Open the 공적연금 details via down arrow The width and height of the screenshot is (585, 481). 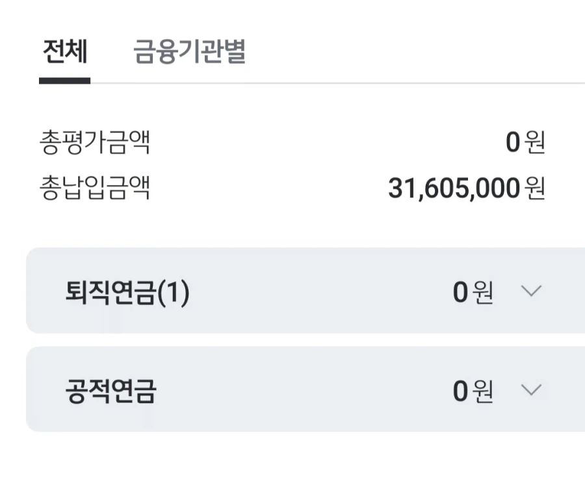pyautogui.click(x=531, y=390)
